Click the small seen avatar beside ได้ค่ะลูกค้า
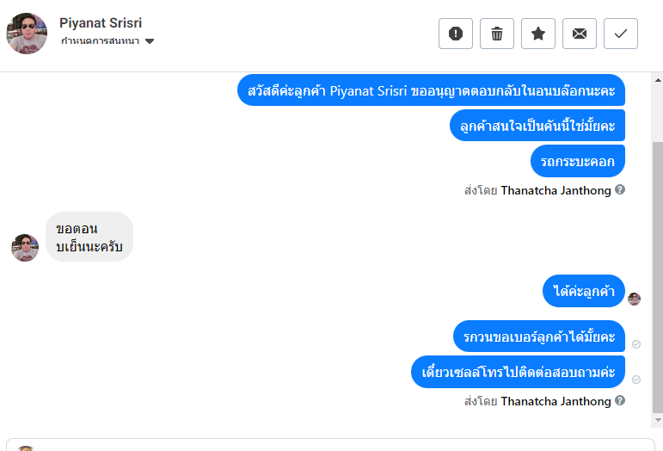Image resolution: width=663 pixels, height=451 pixels. tap(635, 299)
